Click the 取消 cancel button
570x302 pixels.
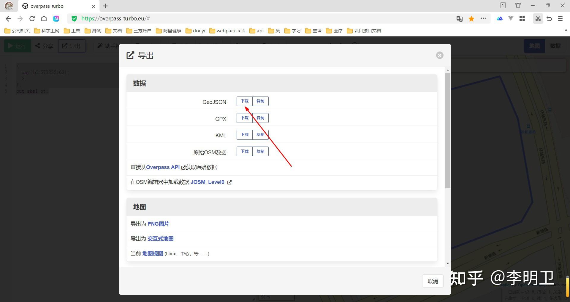(433, 281)
